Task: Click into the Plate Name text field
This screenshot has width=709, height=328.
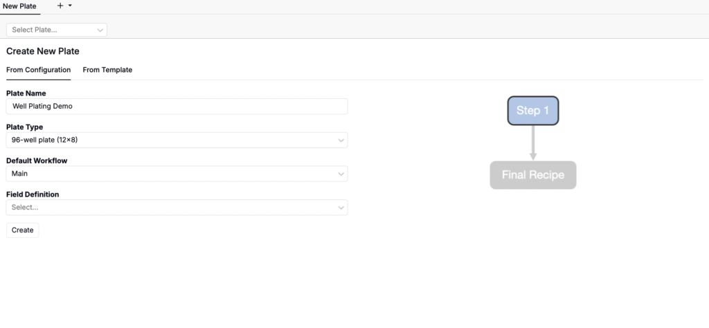Action: [x=177, y=107]
